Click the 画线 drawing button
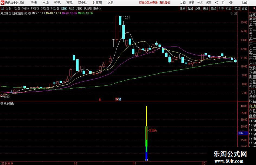 pyautogui.click(x=213, y=8)
